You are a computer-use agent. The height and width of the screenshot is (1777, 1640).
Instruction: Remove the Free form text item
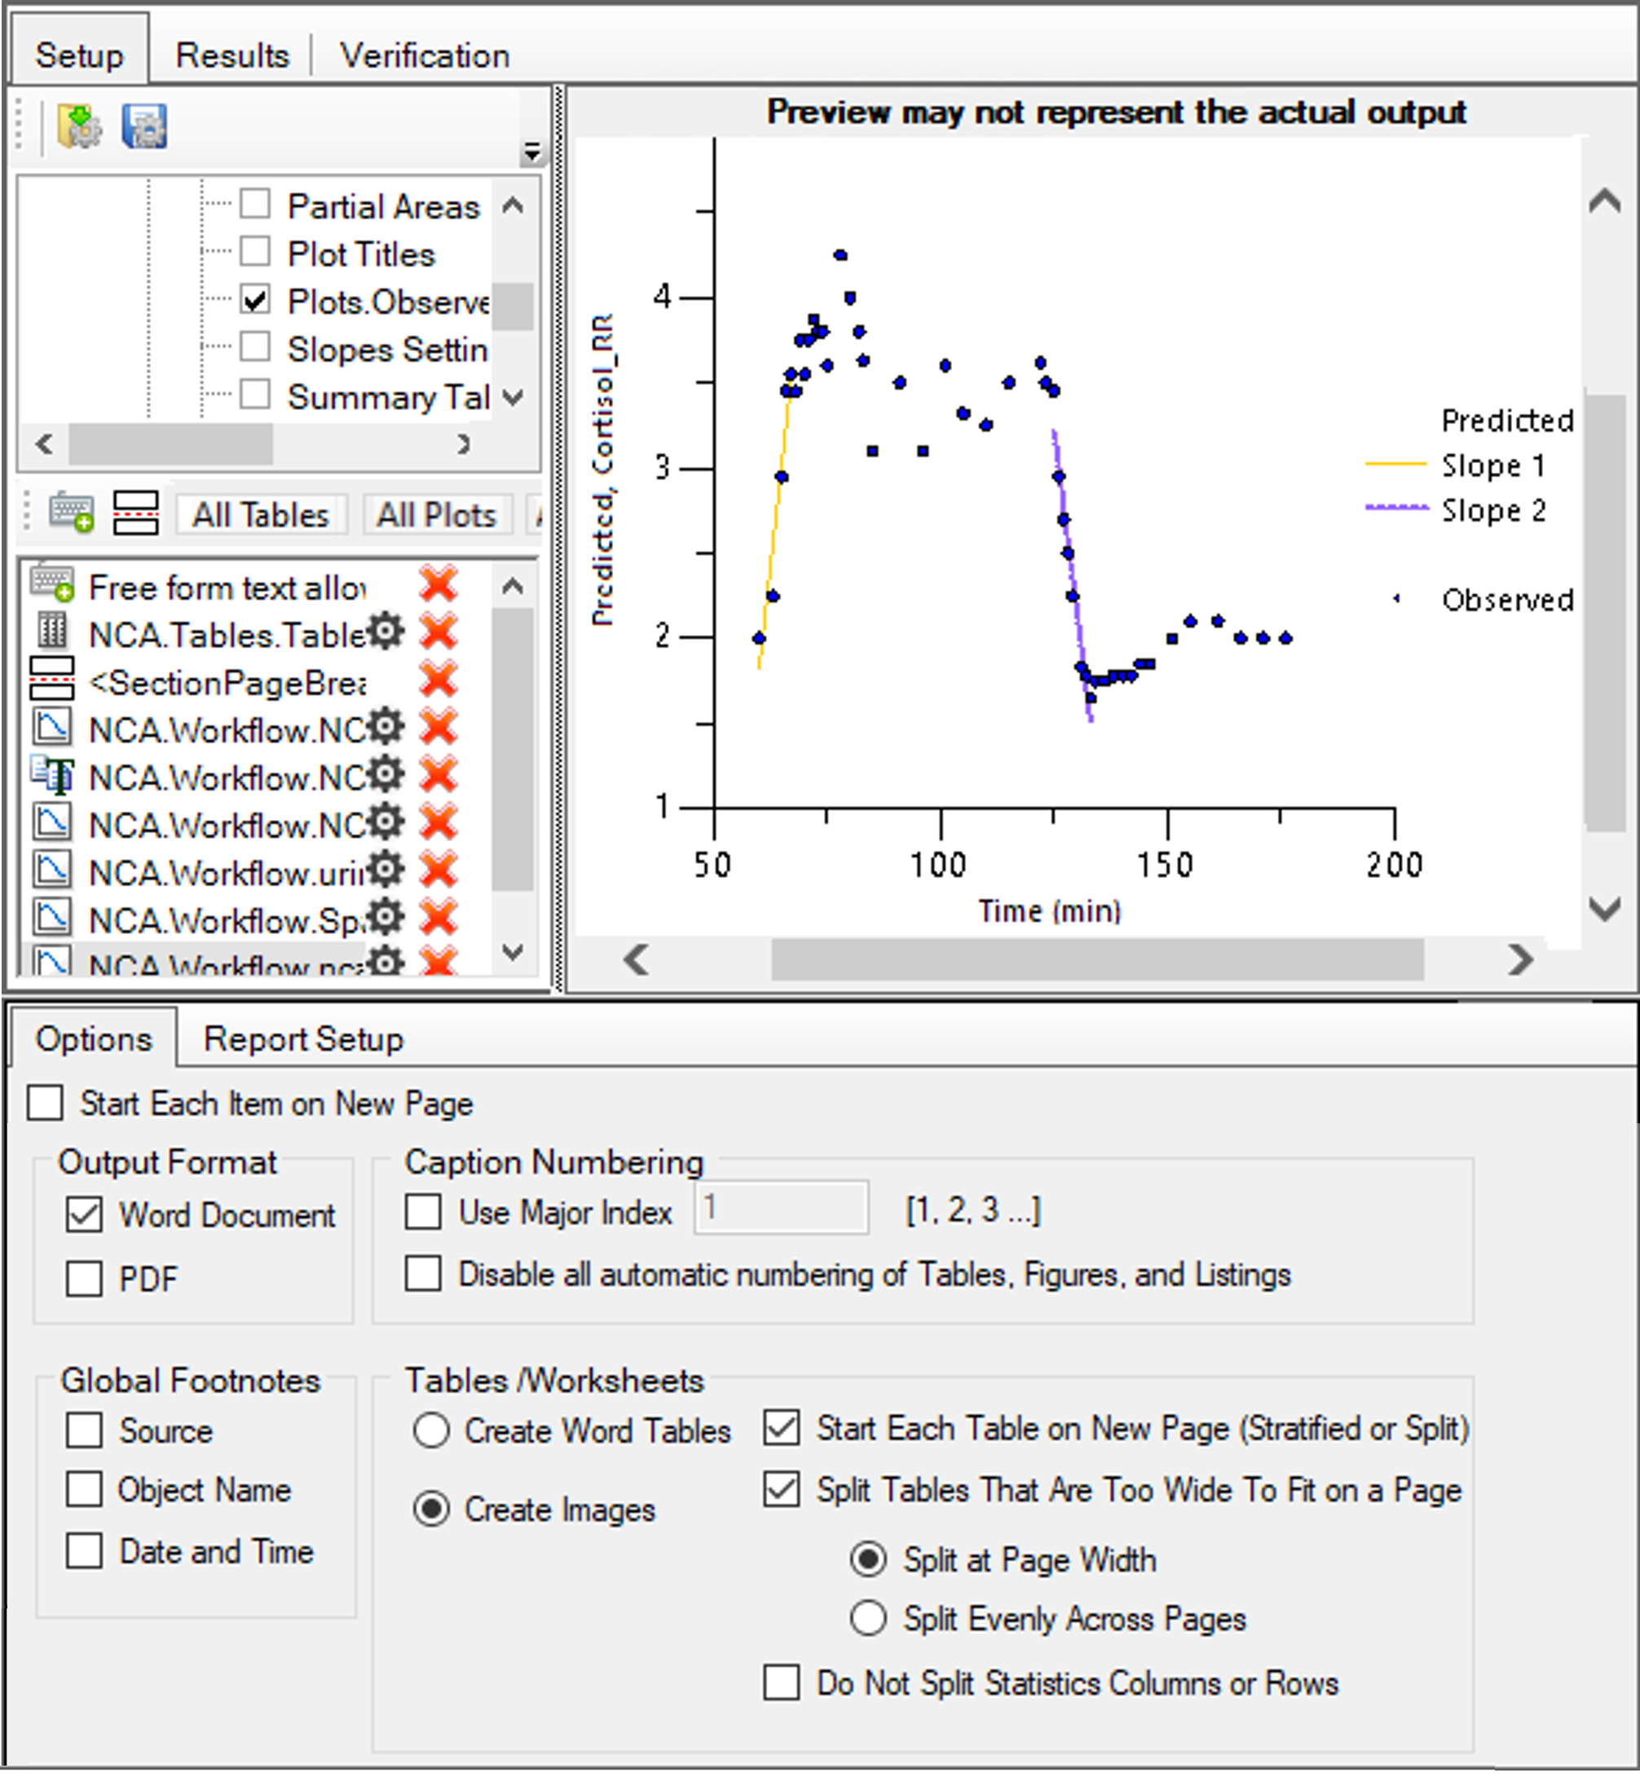point(439,585)
